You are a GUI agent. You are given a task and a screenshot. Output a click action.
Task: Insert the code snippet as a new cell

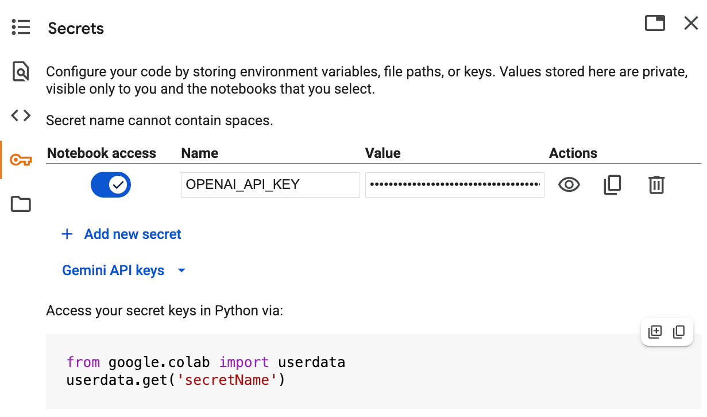click(x=655, y=332)
